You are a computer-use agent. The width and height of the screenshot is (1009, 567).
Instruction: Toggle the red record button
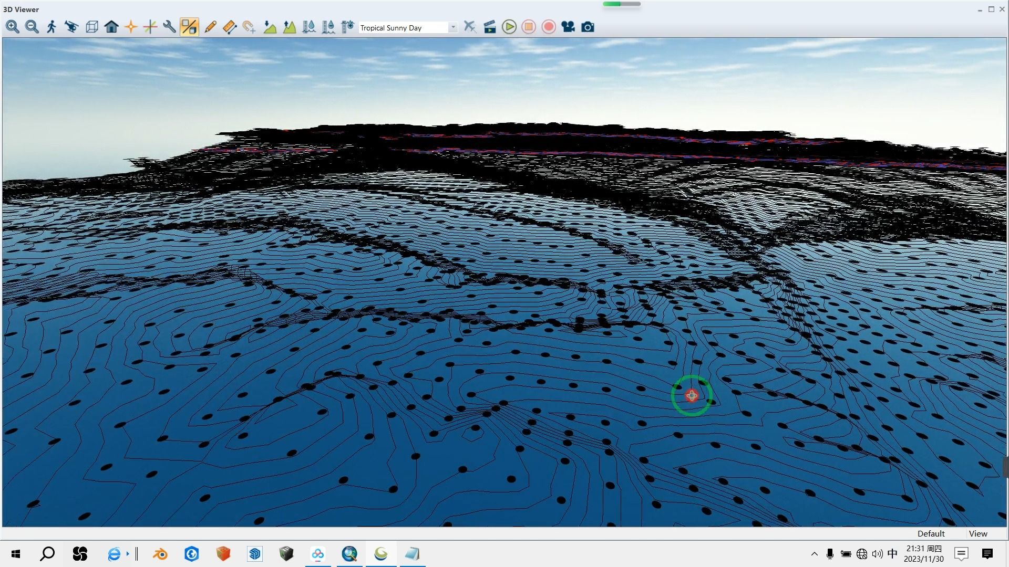(x=549, y=27)
